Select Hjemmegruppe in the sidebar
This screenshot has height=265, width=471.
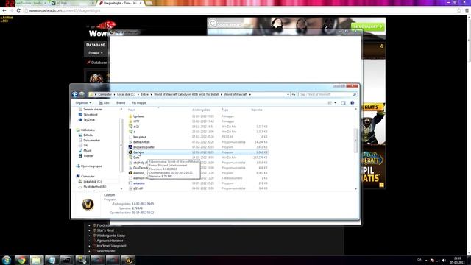tap(91, 166)
